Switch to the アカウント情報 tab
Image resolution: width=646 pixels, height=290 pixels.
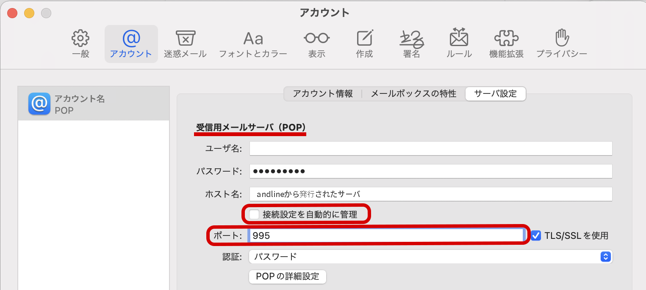323,94
